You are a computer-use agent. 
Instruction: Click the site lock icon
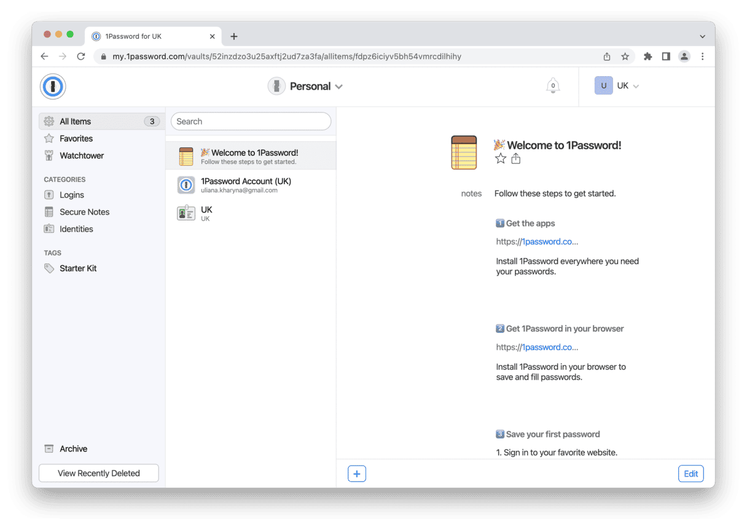pos(103,57)
